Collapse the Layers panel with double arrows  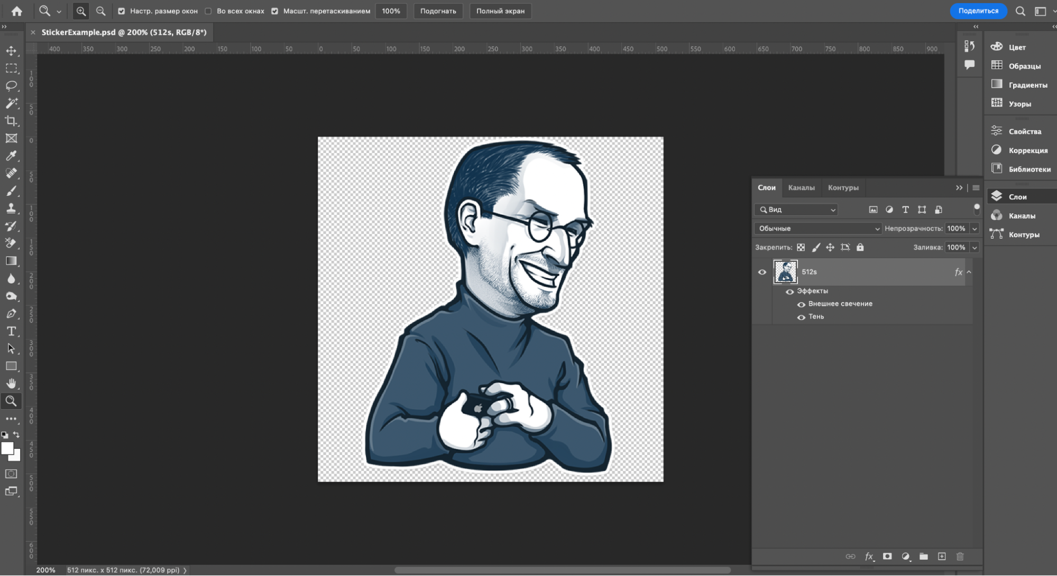click(959, 187)
